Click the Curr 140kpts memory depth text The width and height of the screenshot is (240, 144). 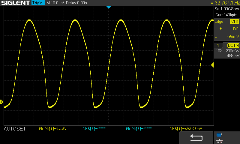point(226,15)
